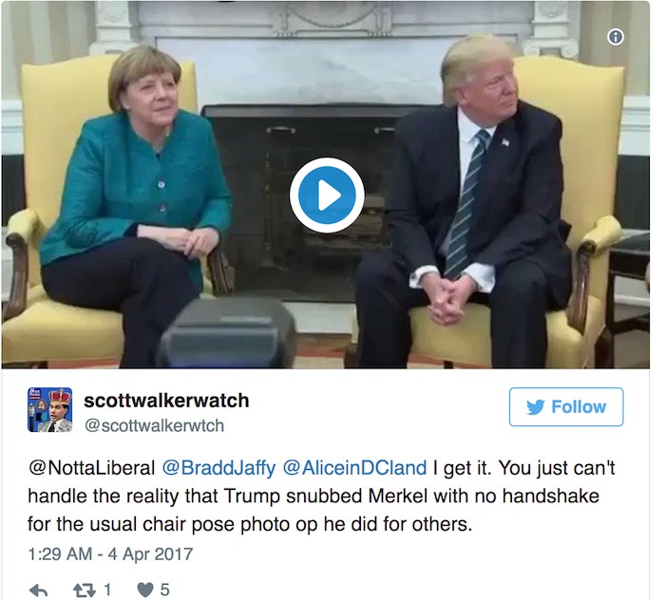Visit the @scottwalkerwtch handle link
The height and width of the screenshot is (600, 665).
click(x=154, y=425)
